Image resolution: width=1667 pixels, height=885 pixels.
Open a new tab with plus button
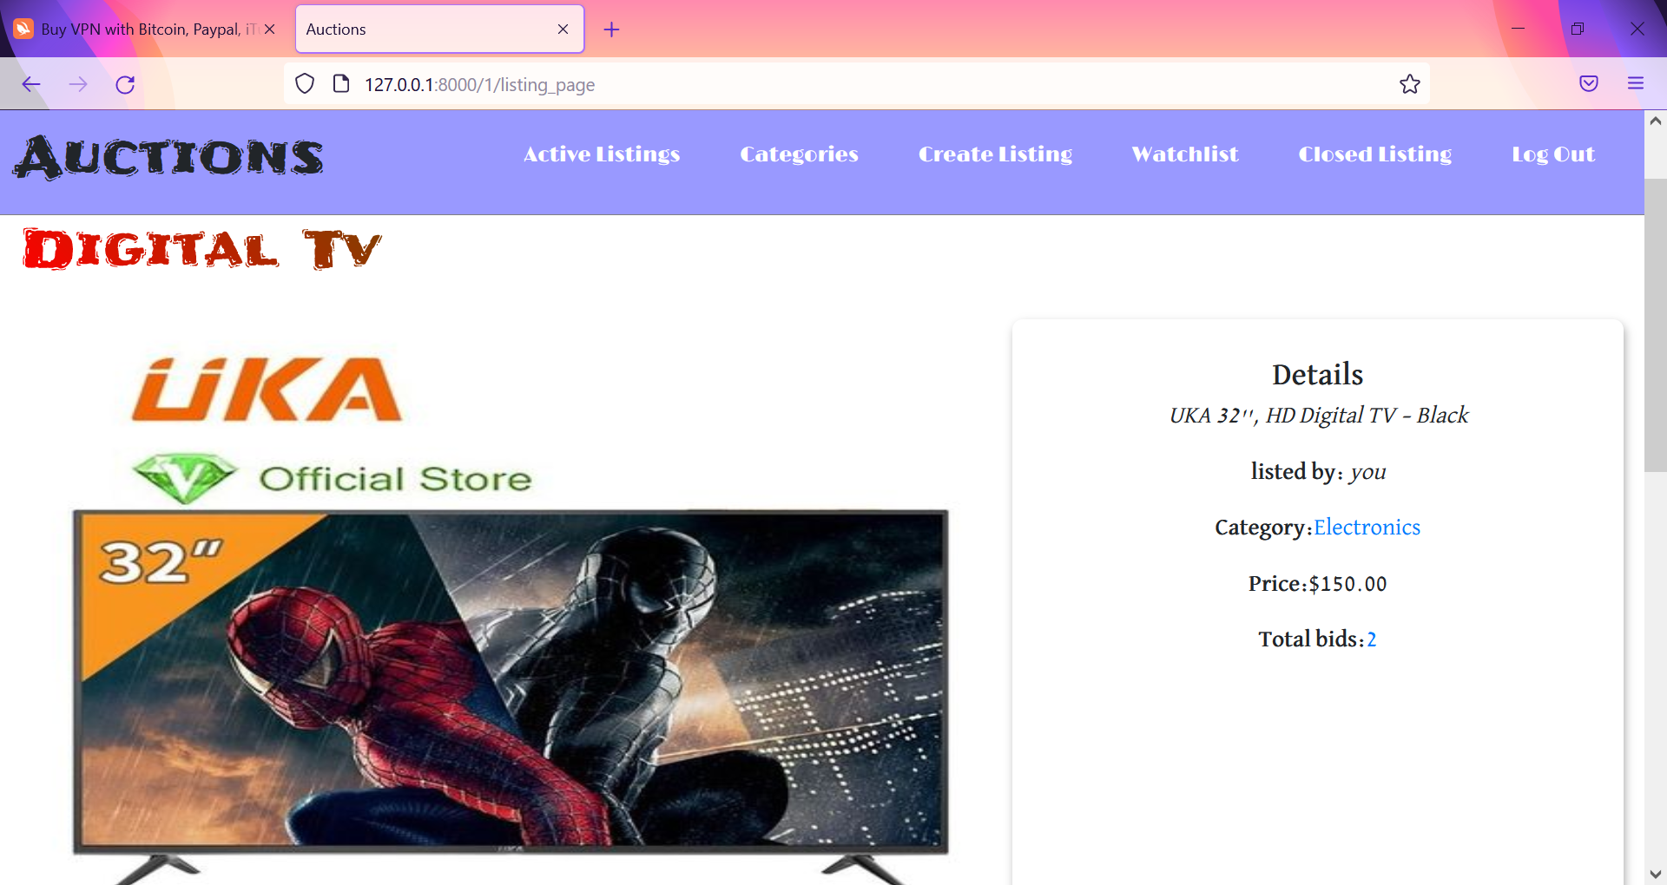click(x=611, y=29)
